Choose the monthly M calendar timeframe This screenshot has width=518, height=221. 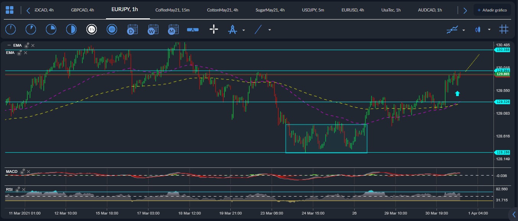click(x=173, y=29)
